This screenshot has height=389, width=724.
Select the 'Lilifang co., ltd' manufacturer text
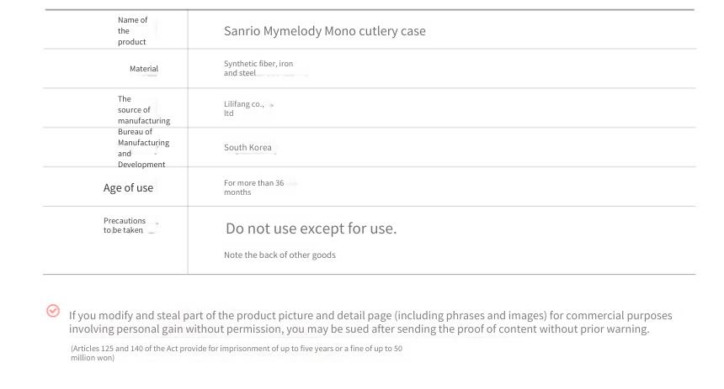click(x=244, y=108)
